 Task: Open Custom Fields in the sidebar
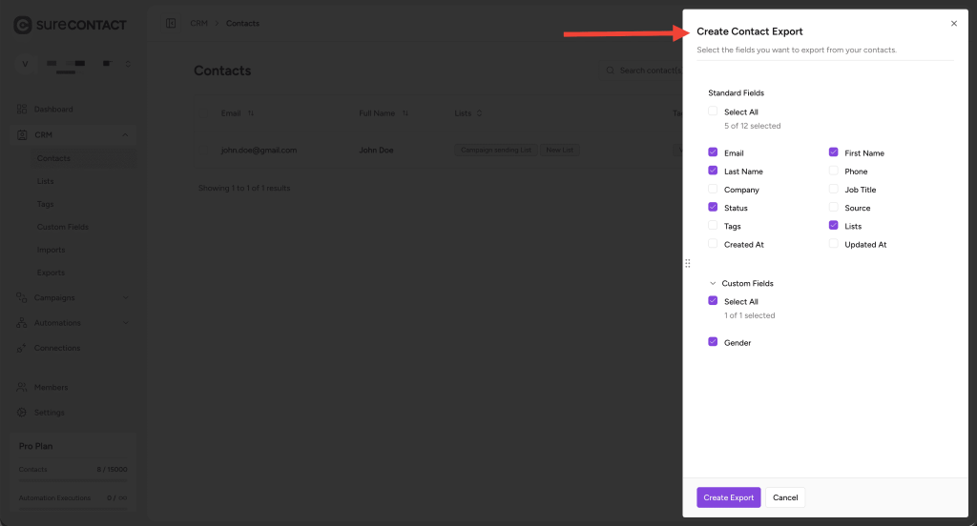point(62,227)
